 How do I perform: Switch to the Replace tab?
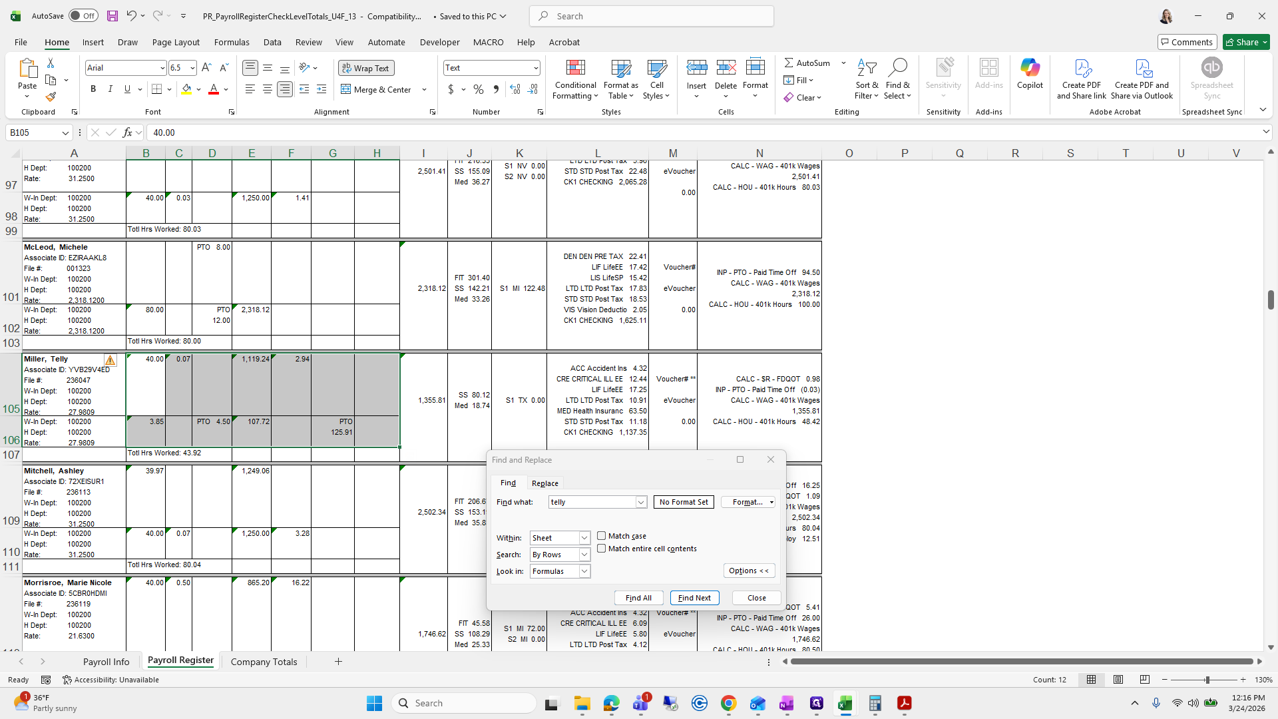pos(544,483)
